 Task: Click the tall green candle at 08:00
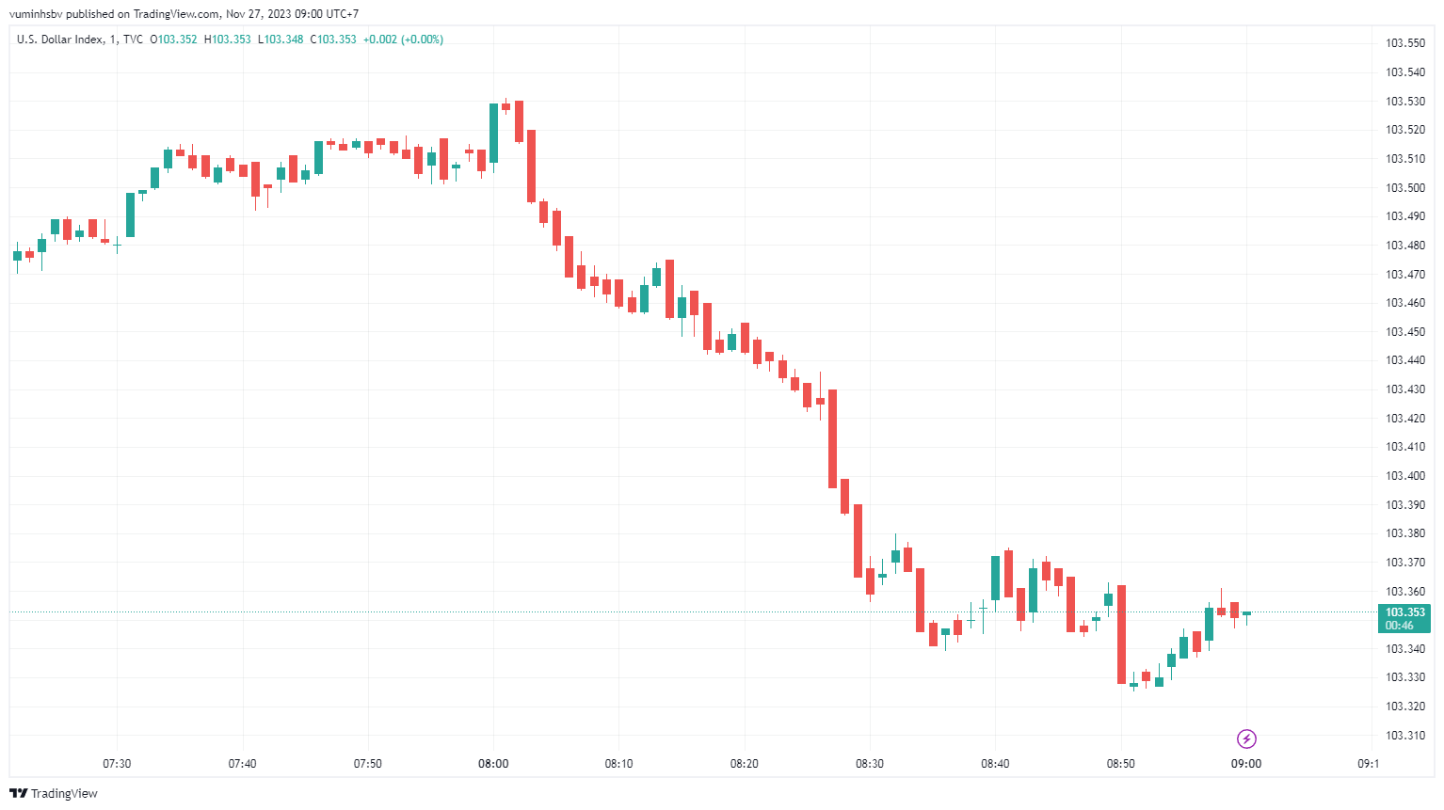pos(493,133)
